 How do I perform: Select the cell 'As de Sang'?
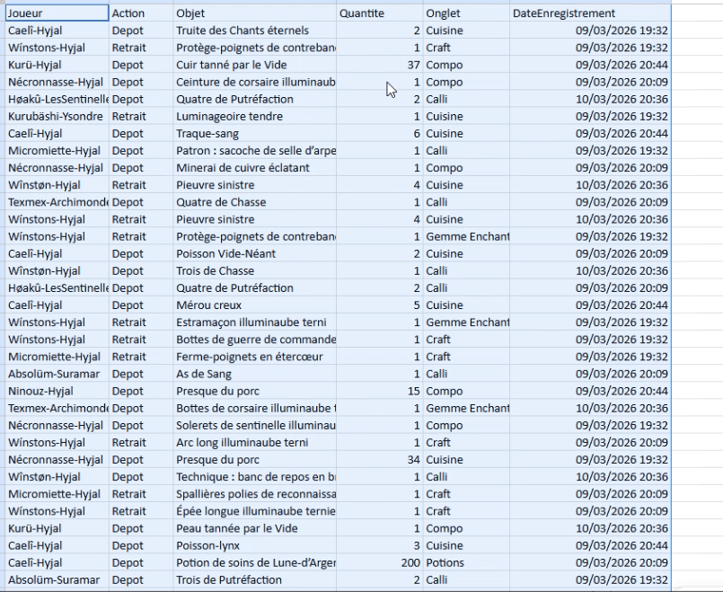click(x=255, y=374)
